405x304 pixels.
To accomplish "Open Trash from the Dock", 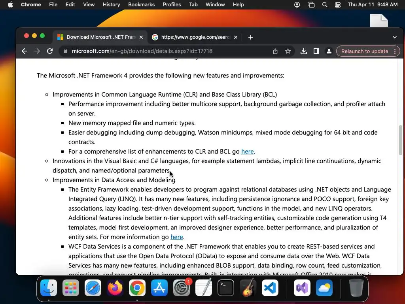I will point(356,288).
